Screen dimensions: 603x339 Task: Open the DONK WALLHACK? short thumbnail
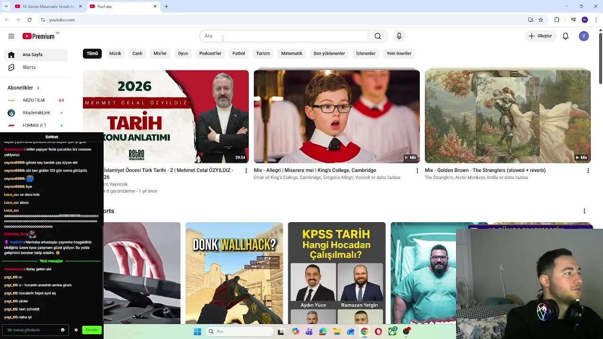pyautogui.click(x=234, y=273)
